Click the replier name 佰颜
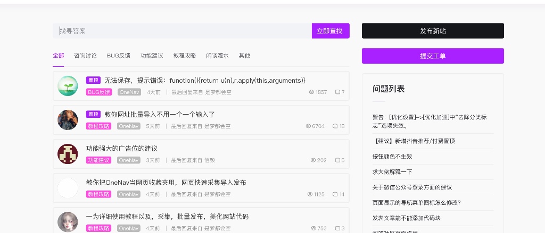This screenshot has height=233, width=545. 210,160
